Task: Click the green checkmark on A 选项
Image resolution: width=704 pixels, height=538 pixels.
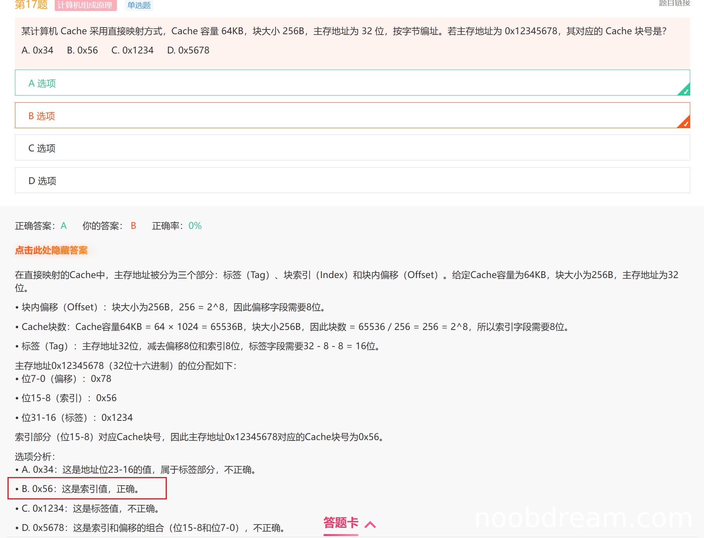Action: [x=685, y=91]
